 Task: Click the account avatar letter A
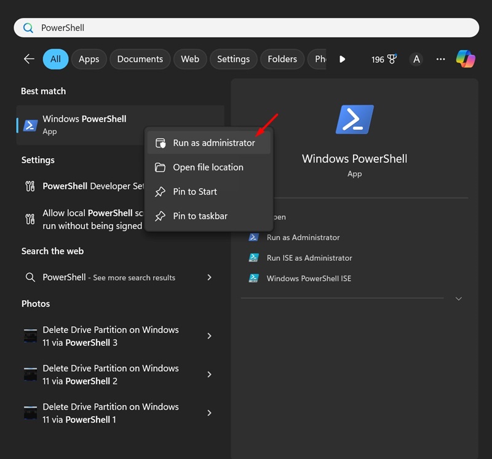(416, 59)
